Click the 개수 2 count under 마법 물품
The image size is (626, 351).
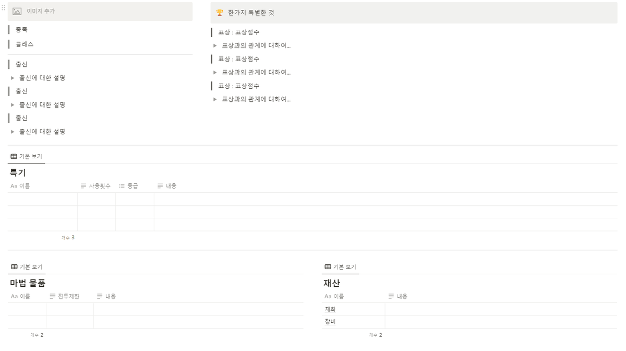pyautogui.click(x=37, y=335)
